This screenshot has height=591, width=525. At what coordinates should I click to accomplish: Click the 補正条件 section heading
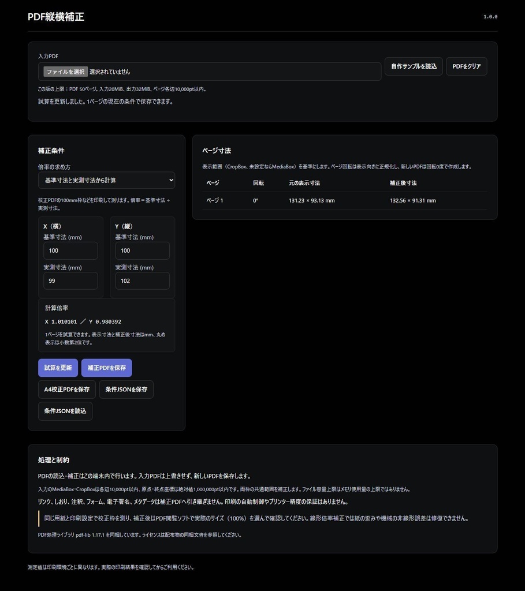coord(51,151)
